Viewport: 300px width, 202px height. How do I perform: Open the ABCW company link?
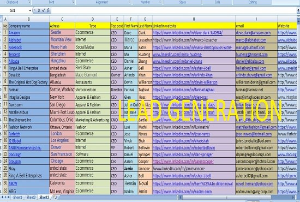tap(13, 183)
